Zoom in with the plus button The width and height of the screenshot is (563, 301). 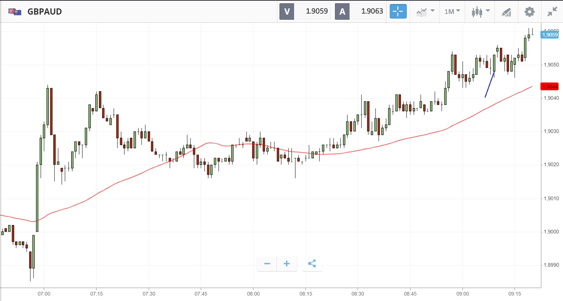pos(287,263)
